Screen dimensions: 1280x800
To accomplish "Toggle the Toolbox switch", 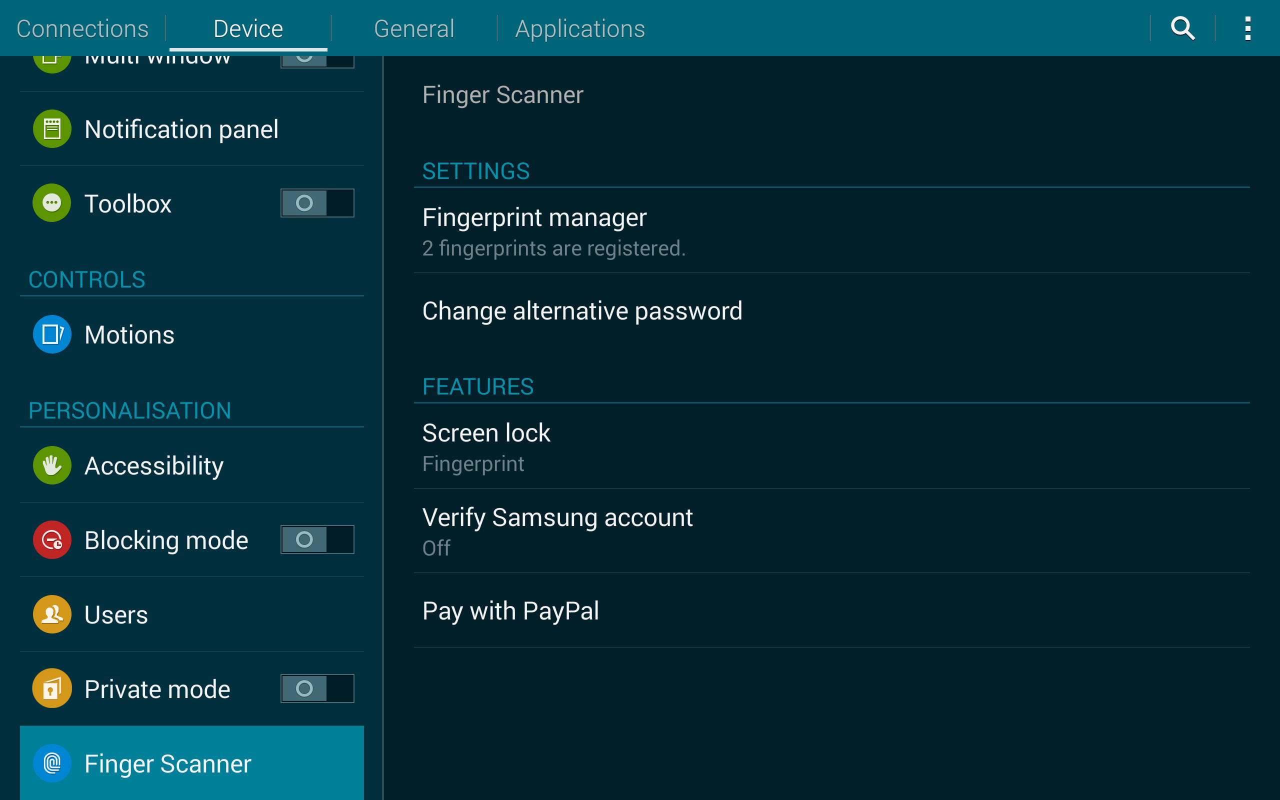I will (317, 202).
